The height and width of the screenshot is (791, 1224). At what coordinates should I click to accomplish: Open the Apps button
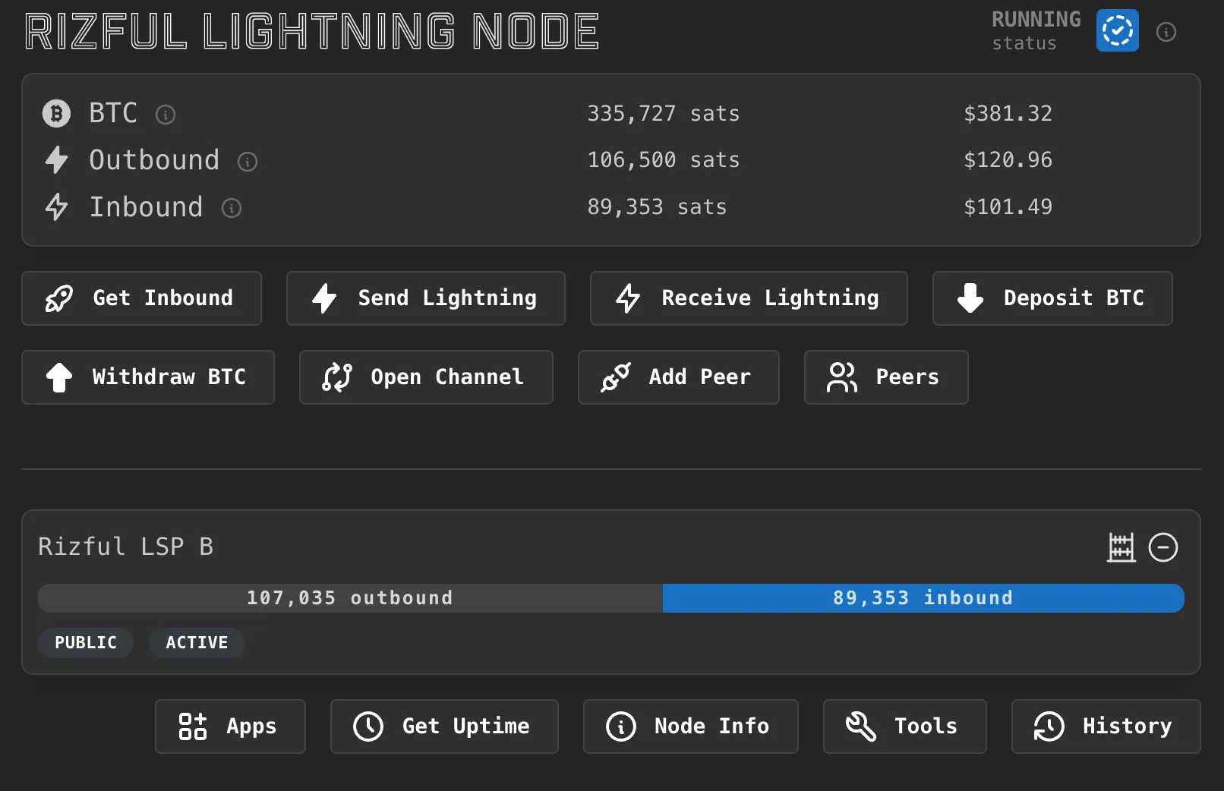point(230,726)
